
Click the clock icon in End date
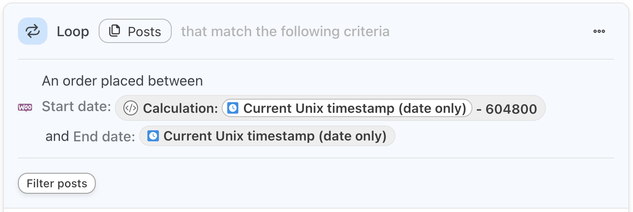coord(153,136)
